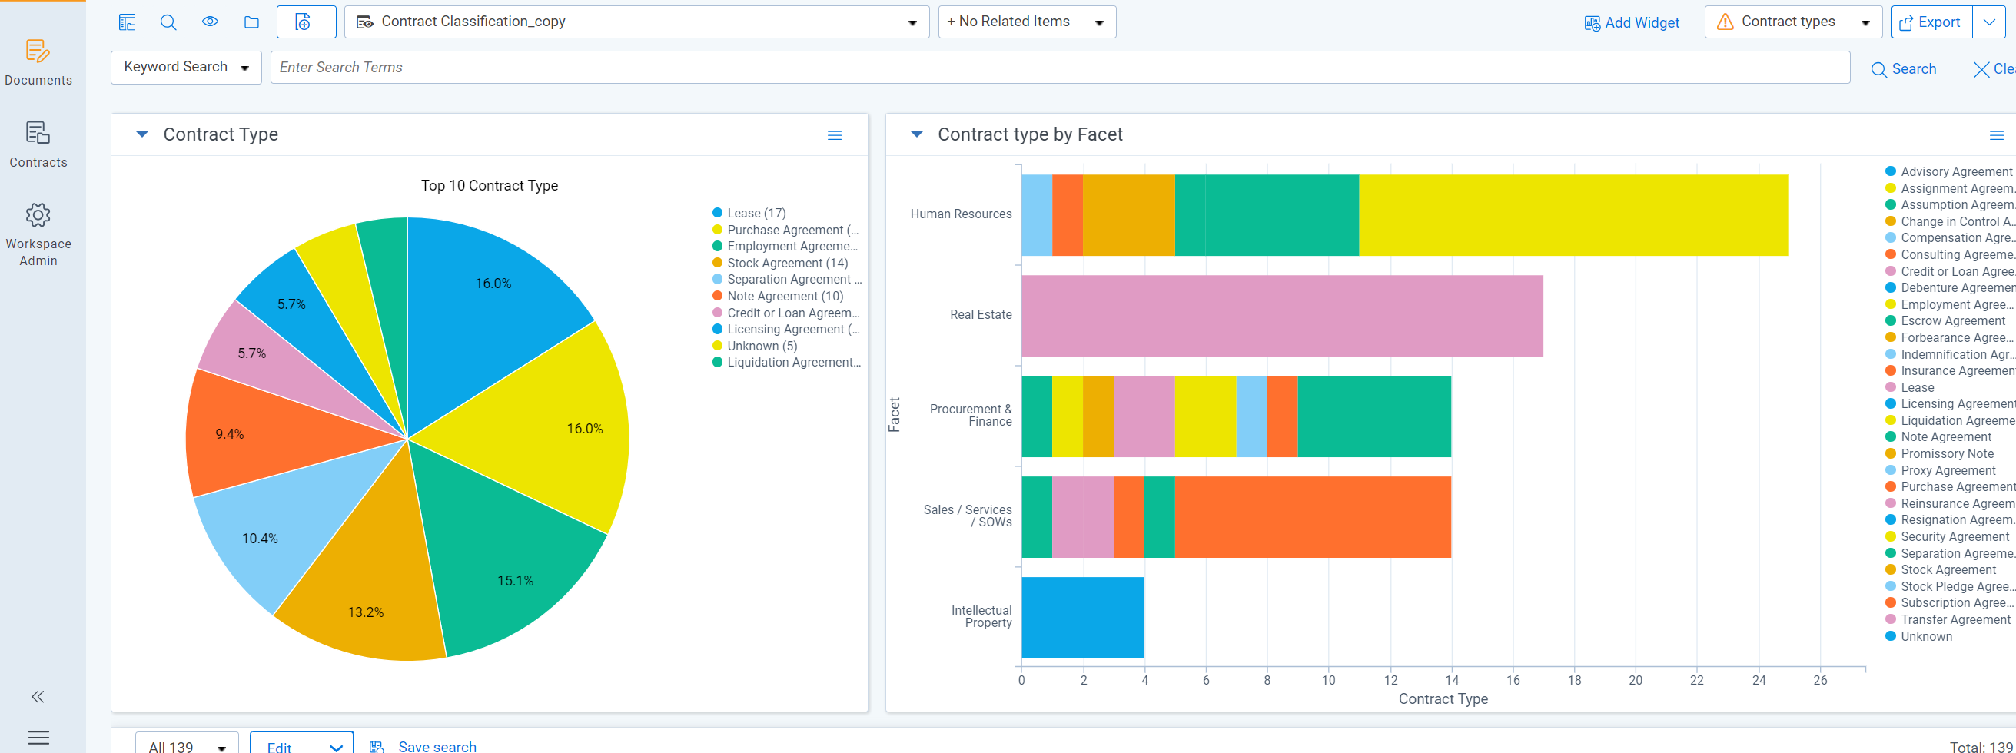2016x753 pixels.
Task: Open the Documents sidebar section
Action: (38, 62)
